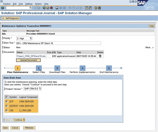Click the ZZZTEST system name cell
Image resolution: width=158 pixels, height=132 pixels.
pos(14,106)
